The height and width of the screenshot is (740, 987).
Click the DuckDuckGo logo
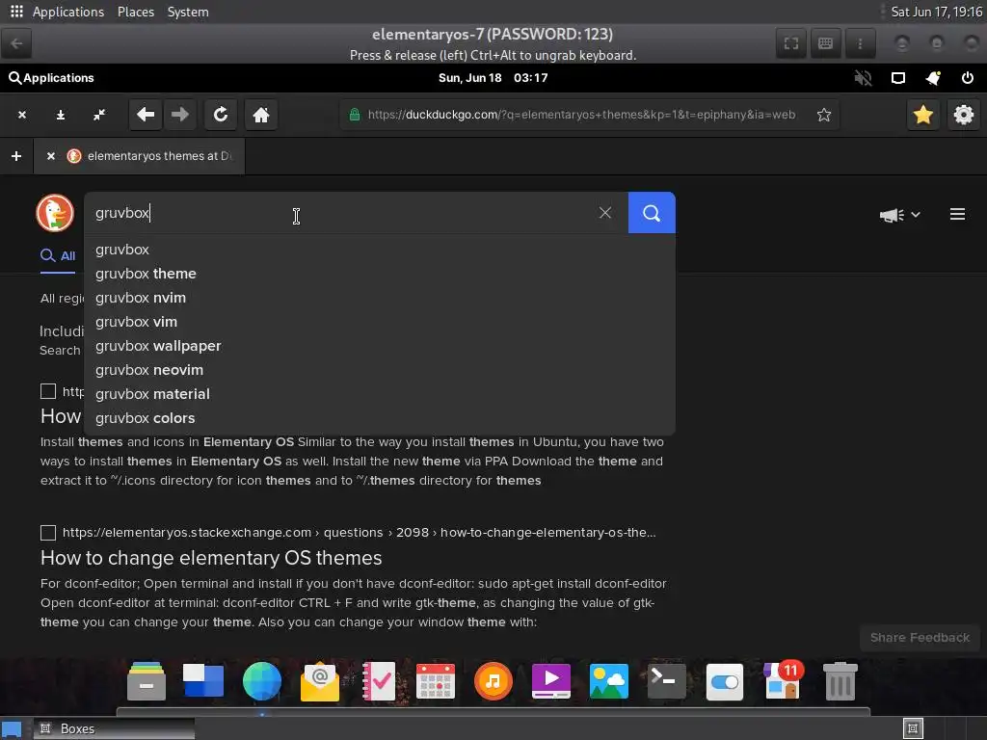(x=55, y=213)
